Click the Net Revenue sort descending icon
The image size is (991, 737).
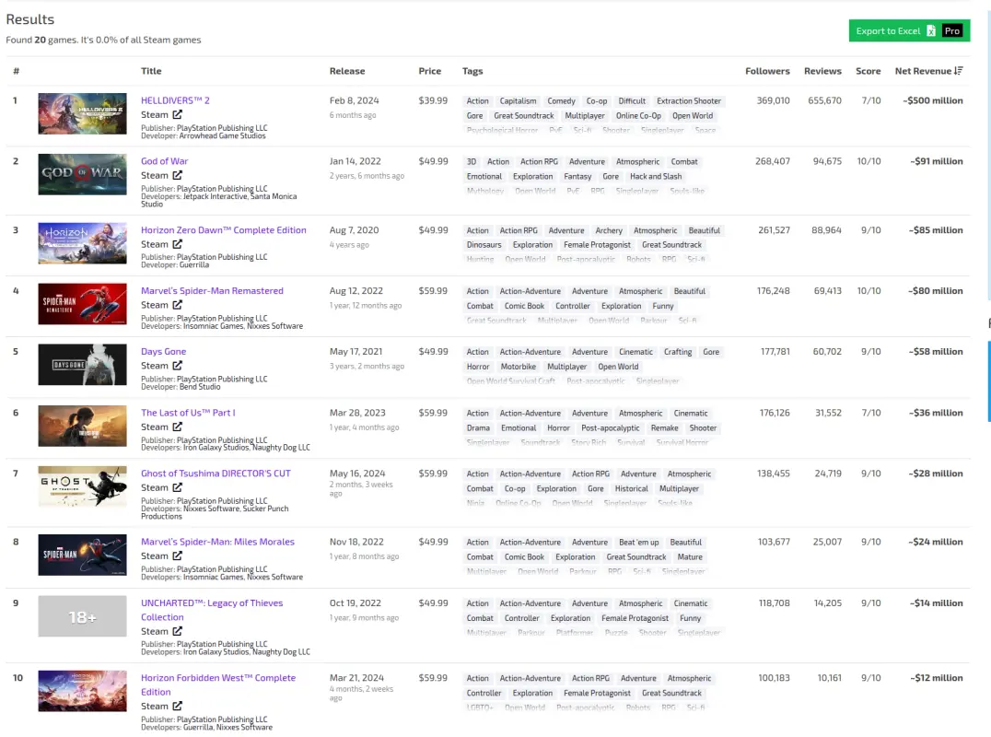click(959, 71)
